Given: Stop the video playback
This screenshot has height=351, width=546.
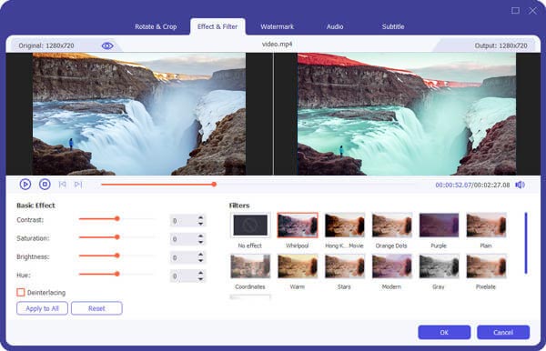Looking at the screenshot, I should click(45, 184).
